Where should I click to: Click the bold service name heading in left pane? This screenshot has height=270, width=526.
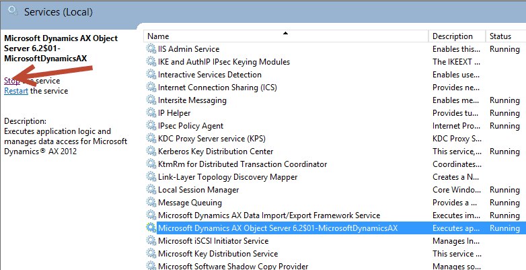click(61, 48)
